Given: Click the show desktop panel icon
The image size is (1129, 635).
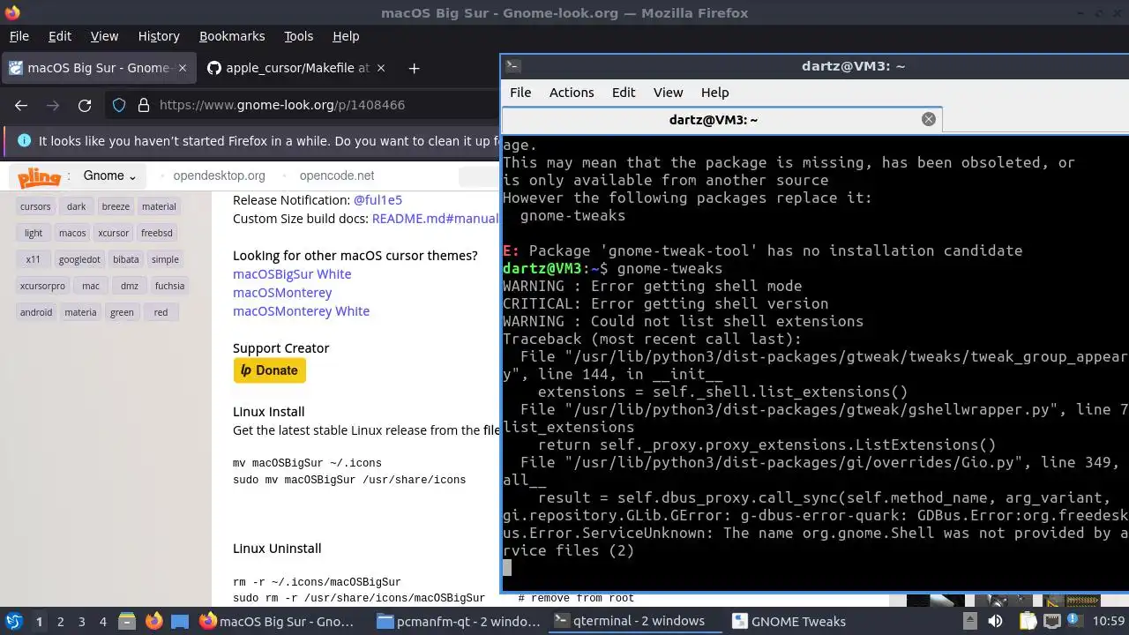Looking at the screenshot, I should (x=180, y=621).
